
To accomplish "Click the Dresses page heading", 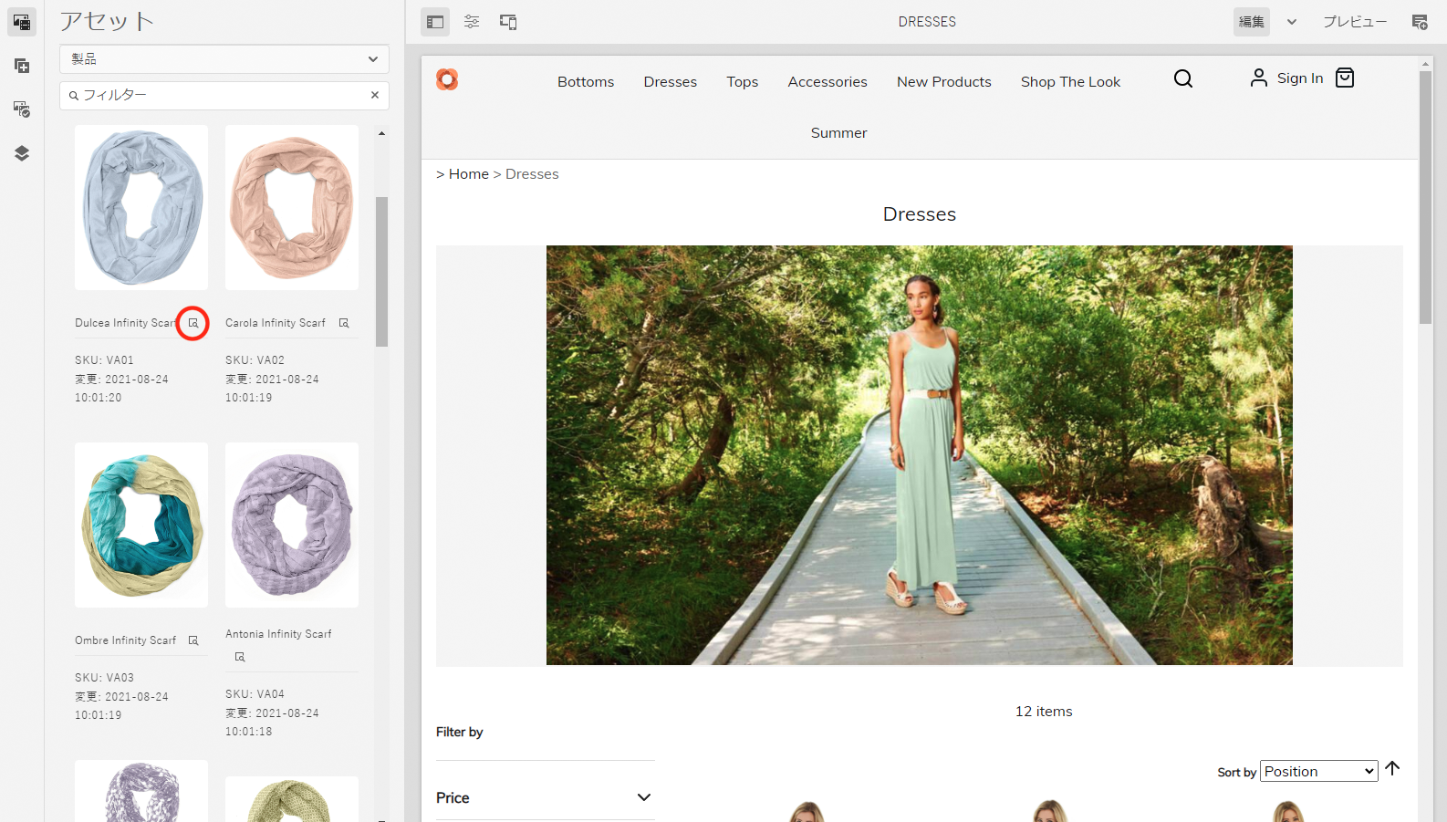I will [x=920, y=214].
